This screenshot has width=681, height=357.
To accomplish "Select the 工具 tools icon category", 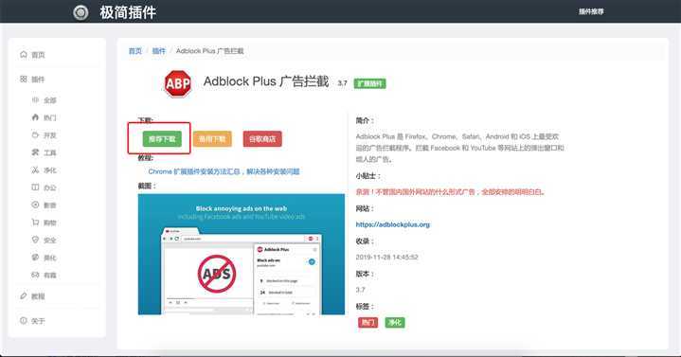I will (36, 152).
